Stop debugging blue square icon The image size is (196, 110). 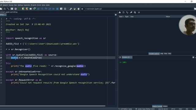57,9
